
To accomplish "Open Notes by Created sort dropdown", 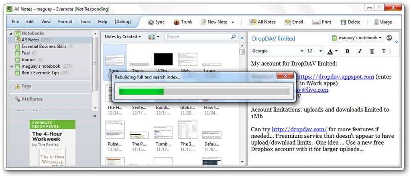I will tap(123, 37).
